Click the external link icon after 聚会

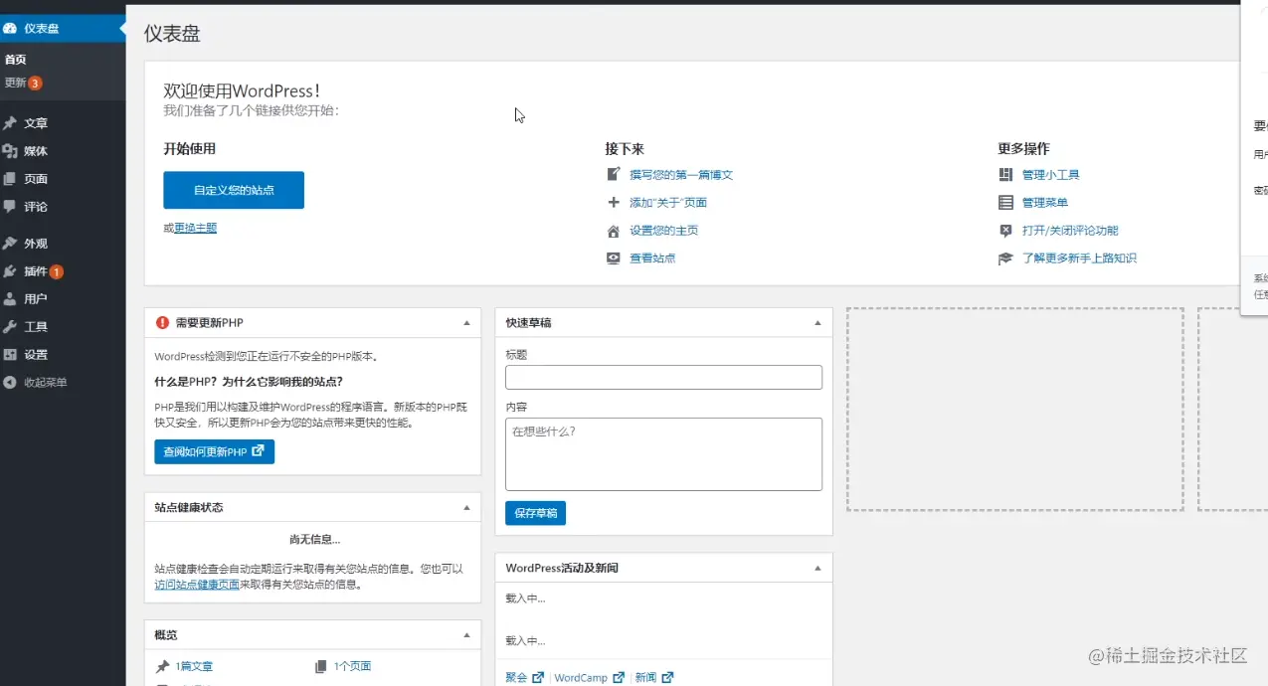(538, 678)
